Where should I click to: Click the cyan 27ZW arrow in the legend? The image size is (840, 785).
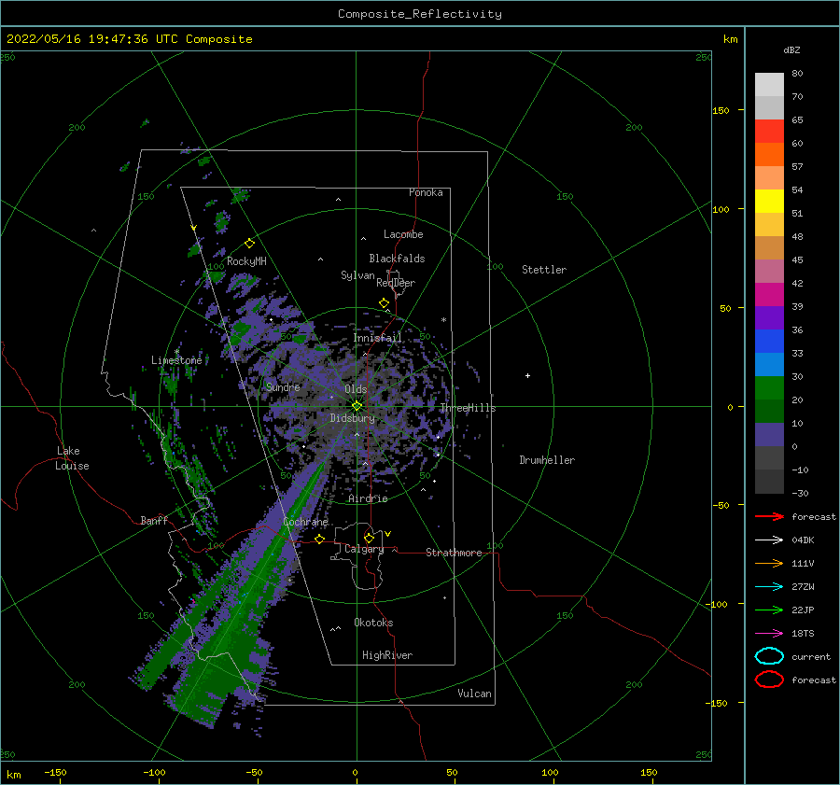769,587
